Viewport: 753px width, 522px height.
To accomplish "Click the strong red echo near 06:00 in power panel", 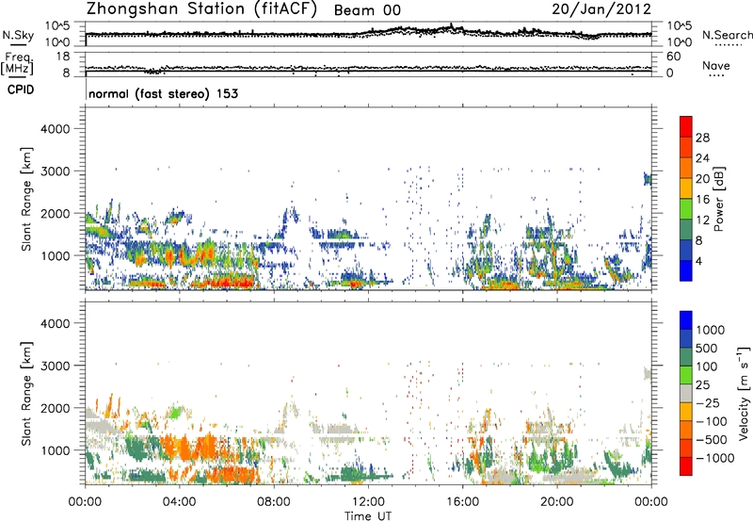I will tap(231, 283).
